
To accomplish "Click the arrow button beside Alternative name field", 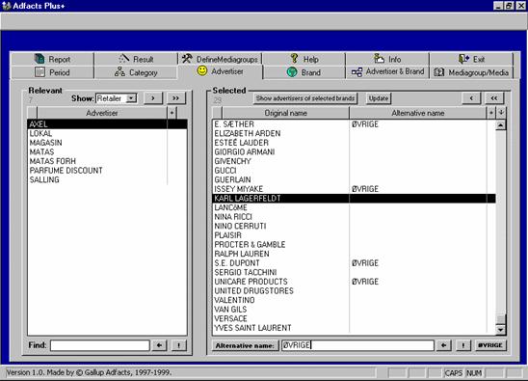I will point(444,345).
